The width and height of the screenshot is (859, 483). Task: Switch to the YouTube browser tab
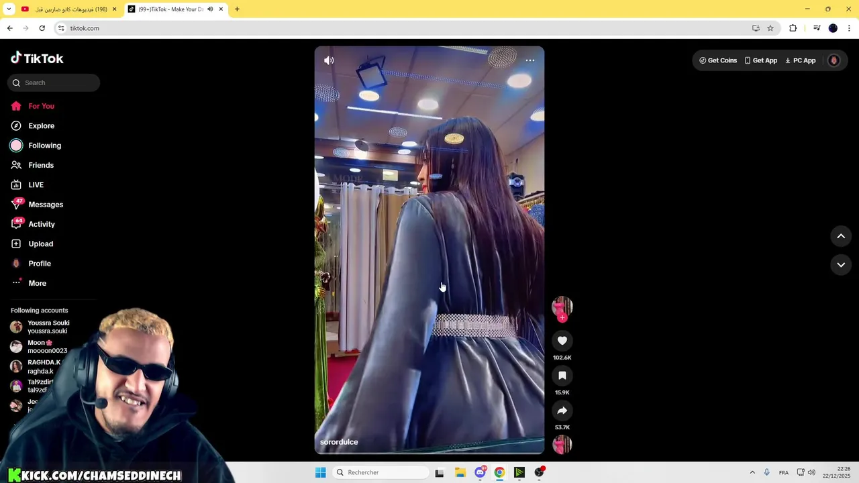(x=67, y=9)
